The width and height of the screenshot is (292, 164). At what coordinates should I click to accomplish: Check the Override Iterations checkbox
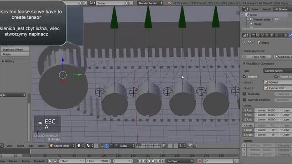pos(245,100)
